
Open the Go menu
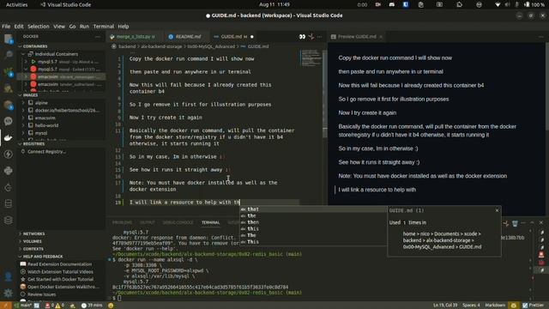coord(72,27)
